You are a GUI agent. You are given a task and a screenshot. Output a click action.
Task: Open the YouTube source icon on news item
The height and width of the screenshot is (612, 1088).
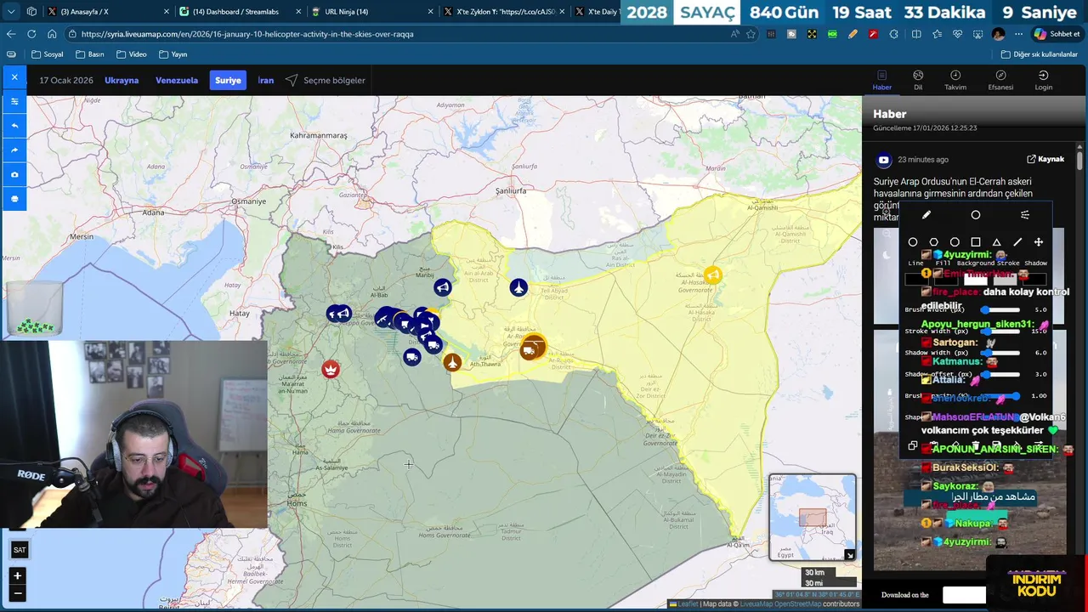pyautogui.click(x=884, y=160)
